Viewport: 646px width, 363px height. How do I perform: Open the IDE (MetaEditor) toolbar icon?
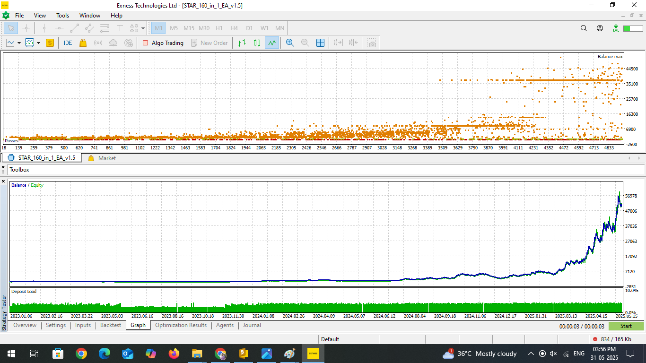(x=68, y=43)
